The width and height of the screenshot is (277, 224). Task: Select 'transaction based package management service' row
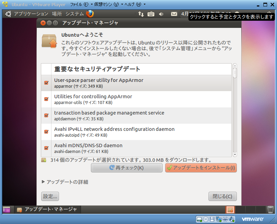click(136, 116)
